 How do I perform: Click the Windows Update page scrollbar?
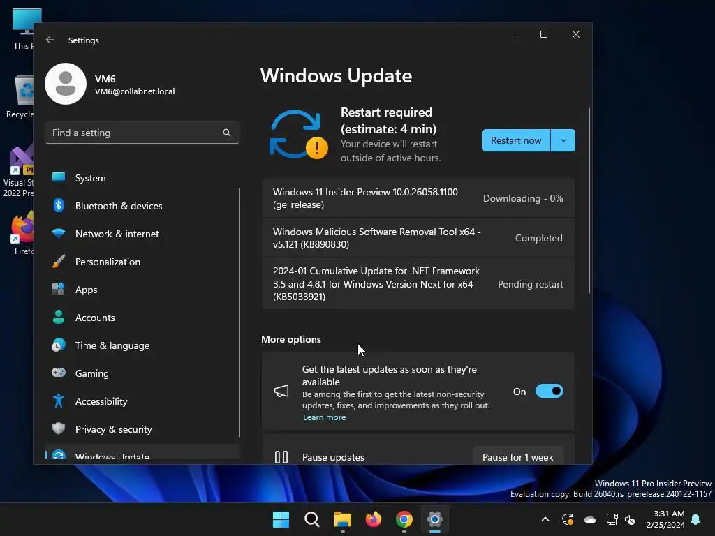(589, 200)
